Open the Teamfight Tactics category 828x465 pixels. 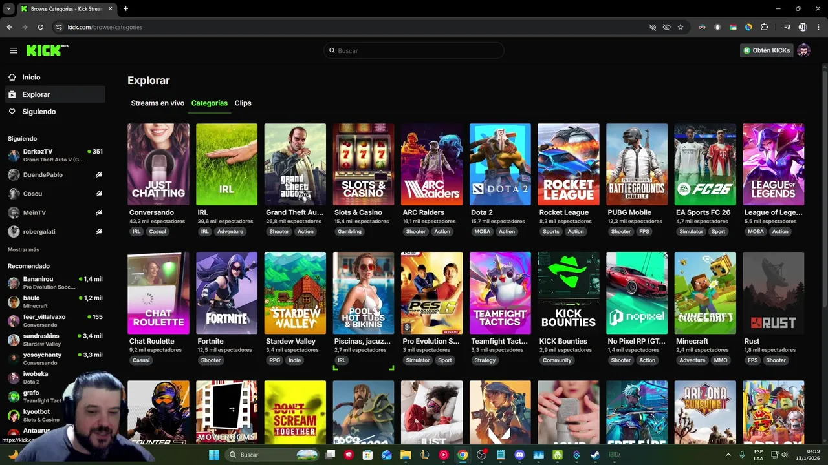(500, 293)
